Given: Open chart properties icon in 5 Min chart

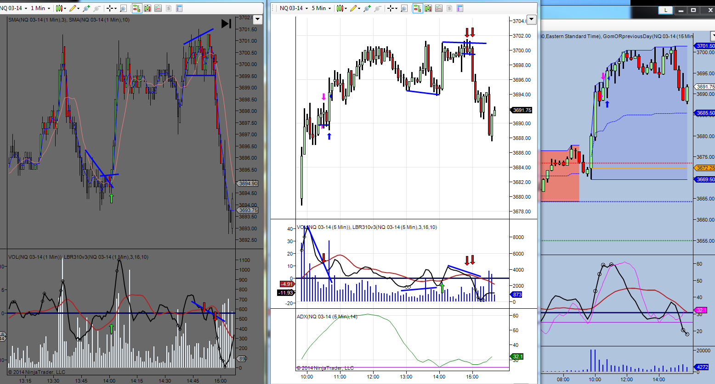Looking at the screenshot, I should 460,8.
